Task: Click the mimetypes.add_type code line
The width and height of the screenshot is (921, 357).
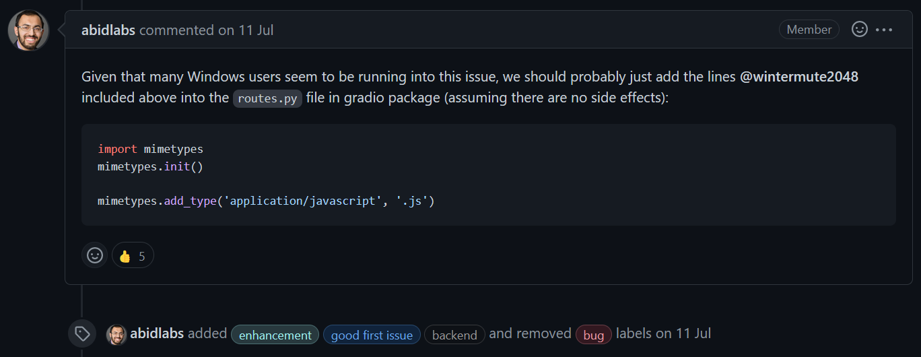Action: [x=266, y=201]
